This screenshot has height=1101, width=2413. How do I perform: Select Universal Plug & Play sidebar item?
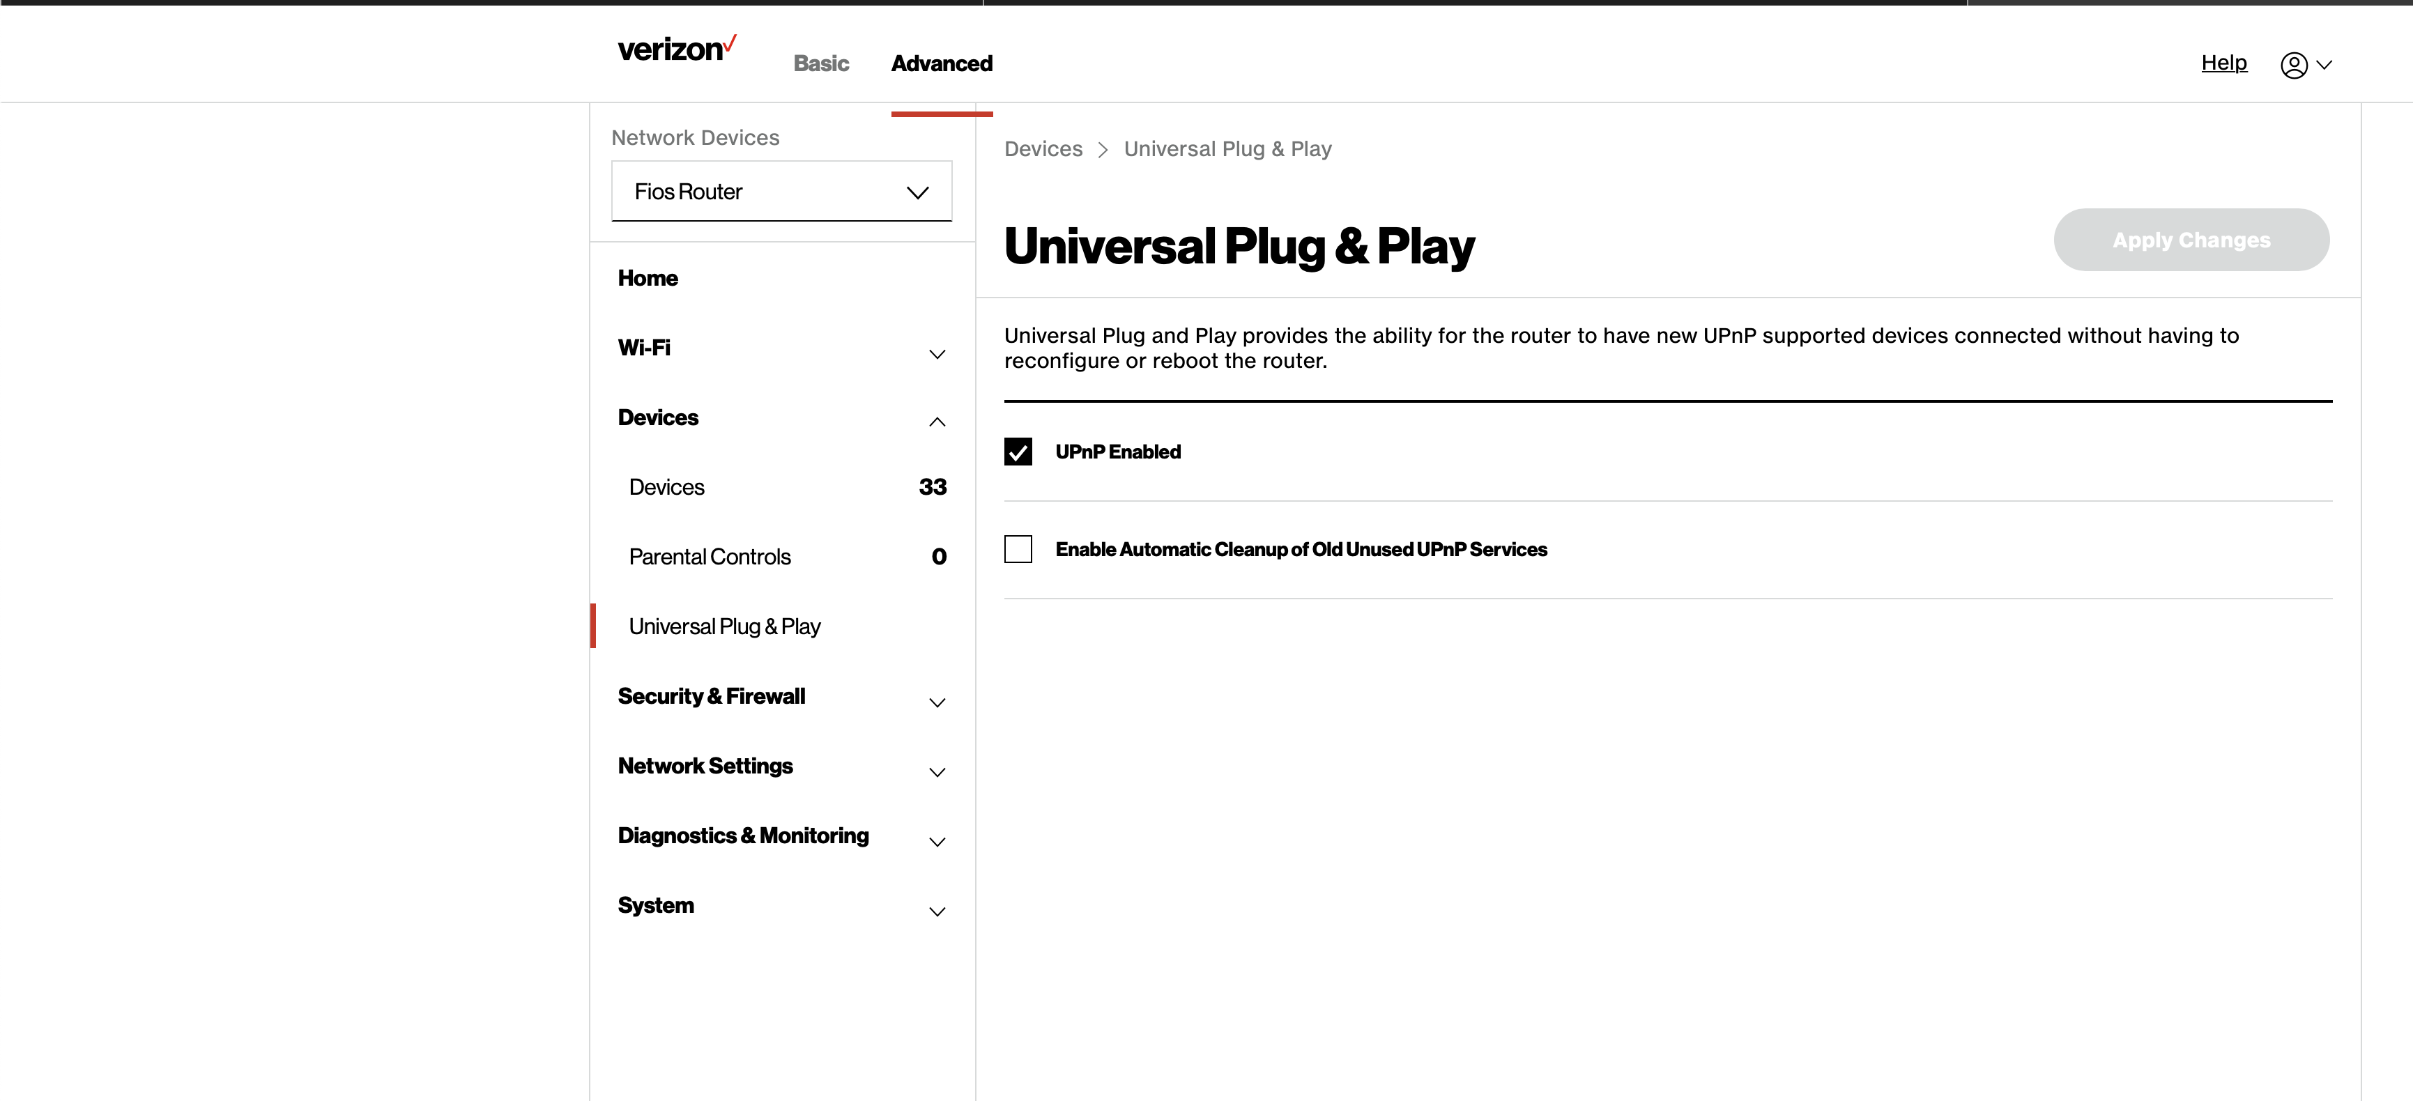pos(724,626)
